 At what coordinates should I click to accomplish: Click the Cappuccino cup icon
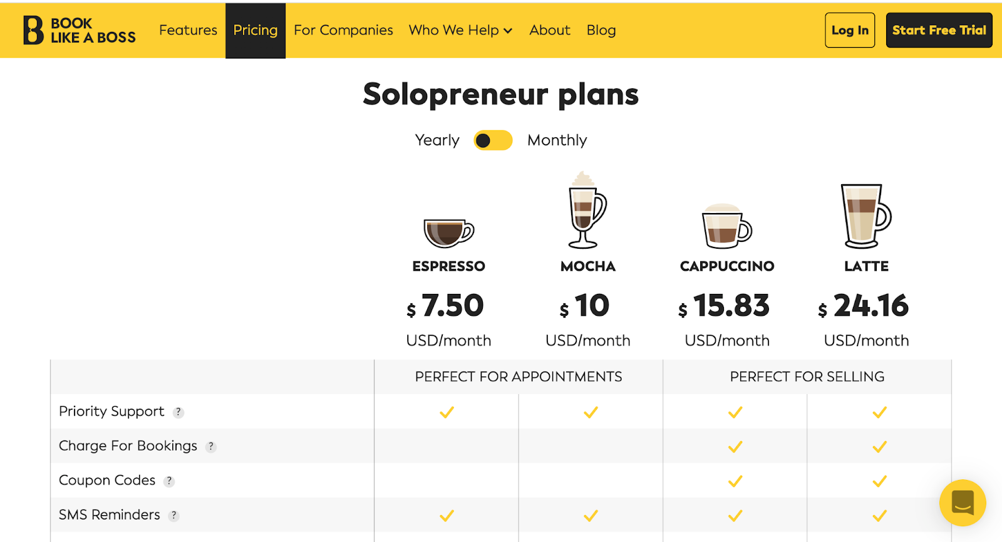(726, 226)
